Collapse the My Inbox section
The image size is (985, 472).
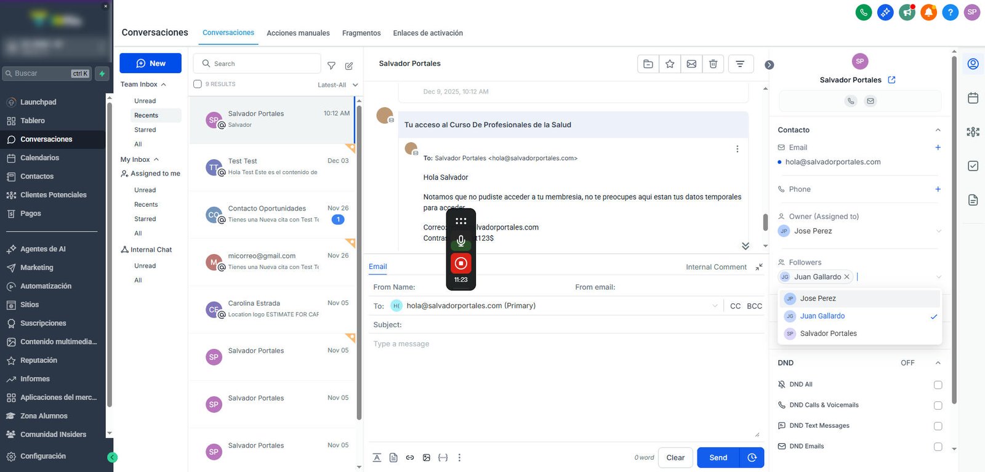point(156,159)
